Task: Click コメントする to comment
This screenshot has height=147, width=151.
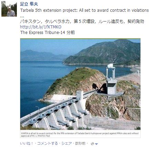Action: click(48, 144)
